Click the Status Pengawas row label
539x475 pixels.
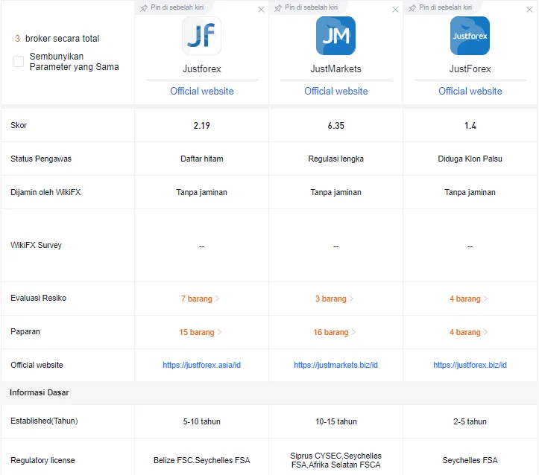41,159
